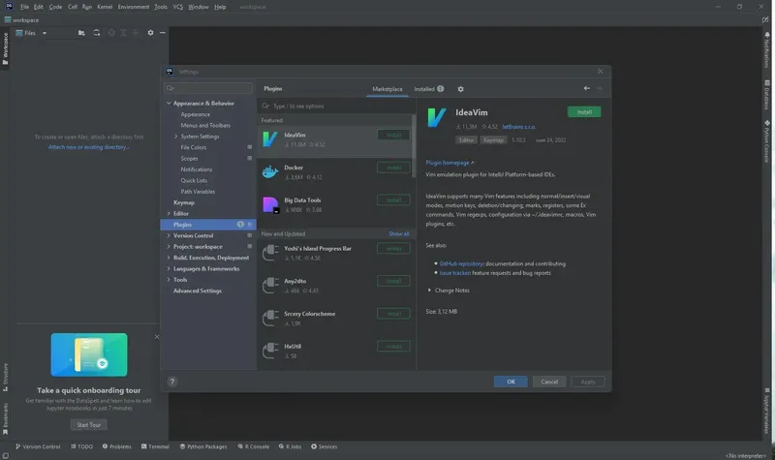Viewport: 775px width, 460px height.
Task: Focus the settings search field
Action: coord(208,88)
